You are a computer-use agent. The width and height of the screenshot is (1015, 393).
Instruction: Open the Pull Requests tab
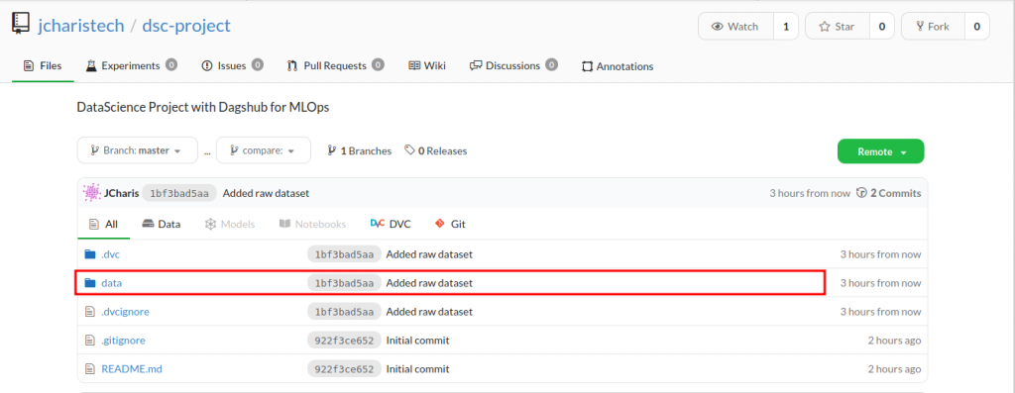pyautogui.click(x=335, y=65)
